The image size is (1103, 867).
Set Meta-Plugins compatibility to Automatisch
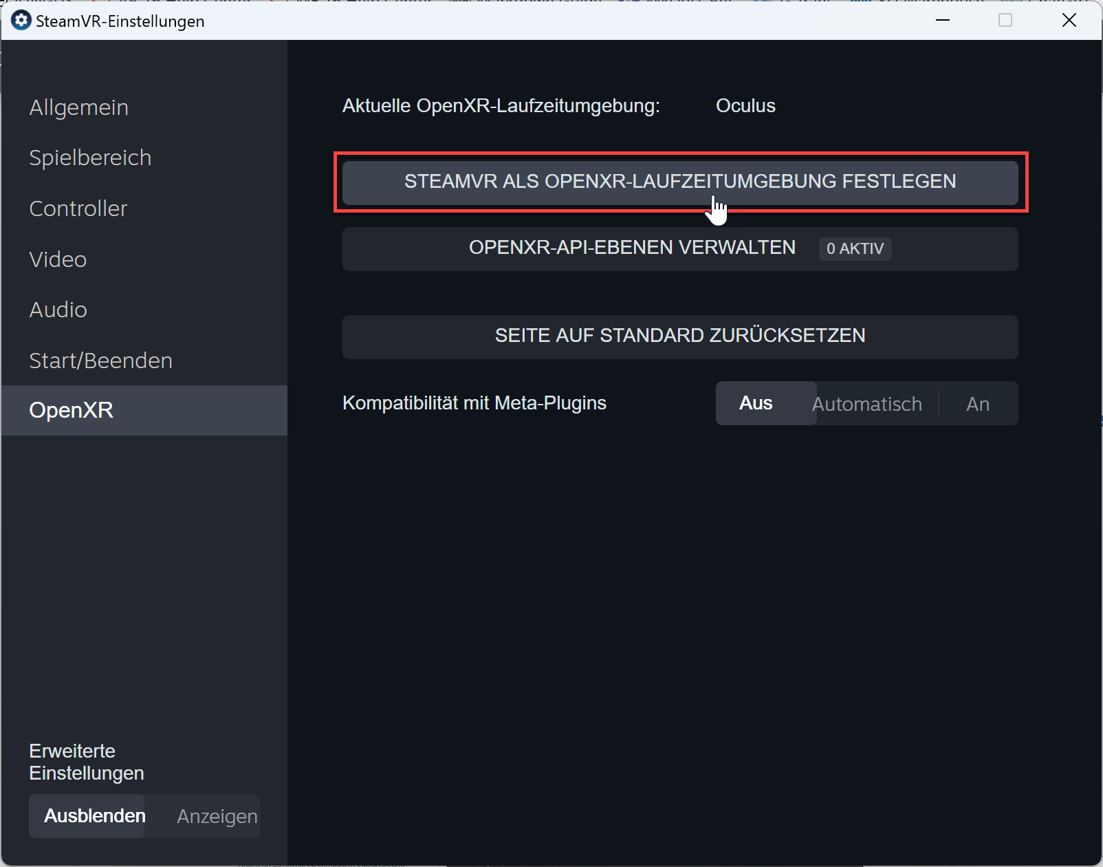(x=866, y=403)
